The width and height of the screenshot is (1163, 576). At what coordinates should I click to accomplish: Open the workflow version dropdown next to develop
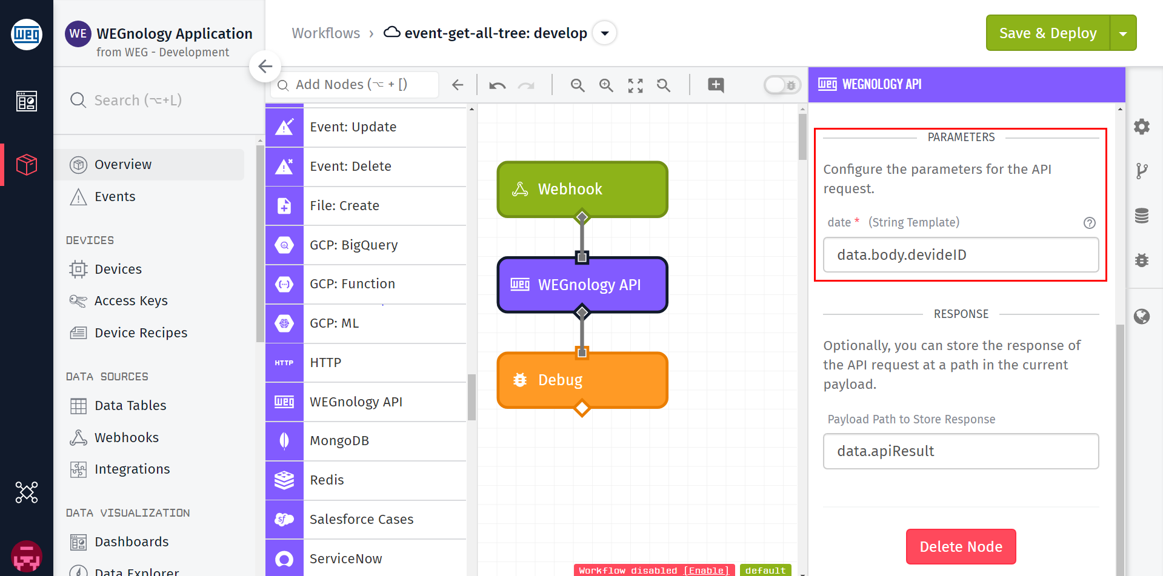coord(604,33)
